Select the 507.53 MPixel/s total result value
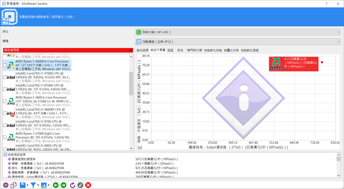 click(x=157, y=159)
